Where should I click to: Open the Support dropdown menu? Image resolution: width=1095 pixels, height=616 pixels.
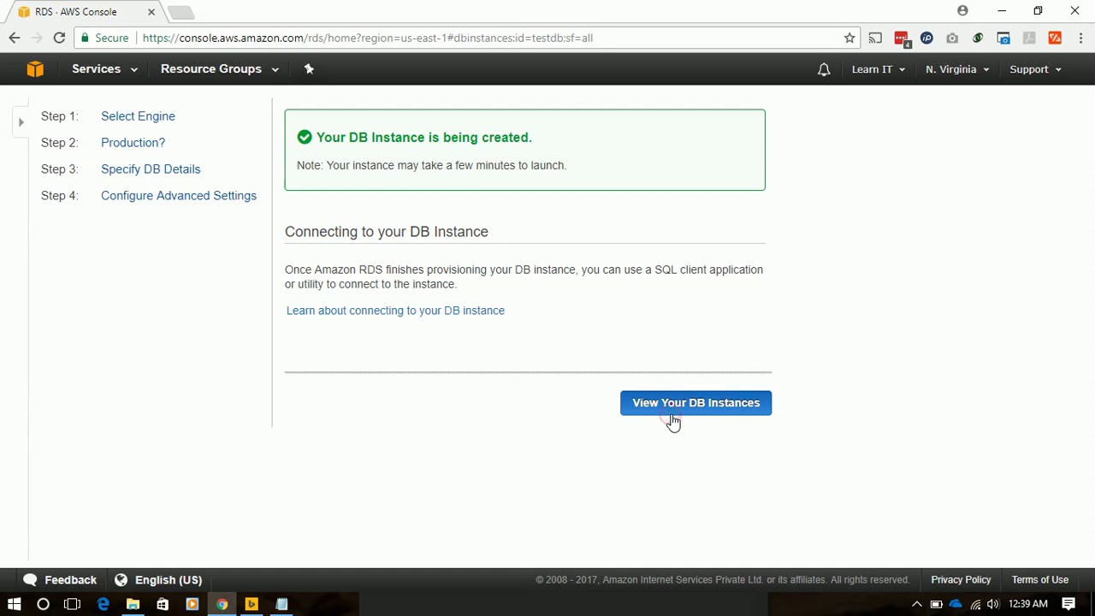(x=1035, y=69)
